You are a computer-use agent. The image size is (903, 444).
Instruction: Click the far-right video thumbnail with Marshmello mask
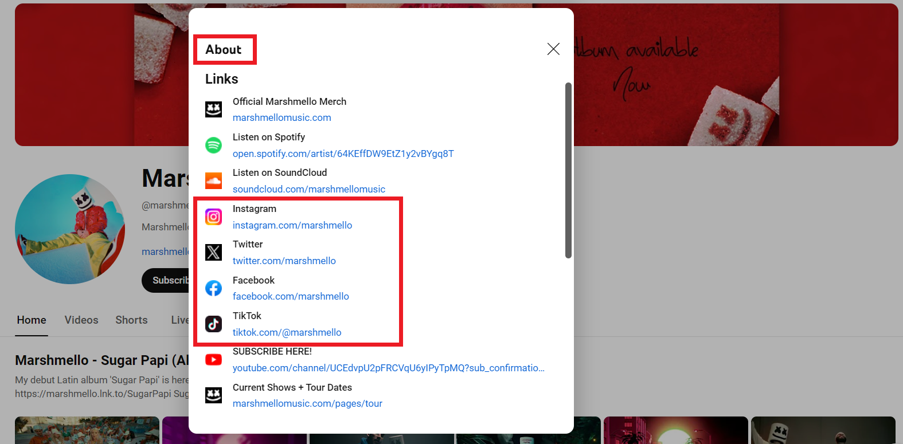tap(823, 430)
